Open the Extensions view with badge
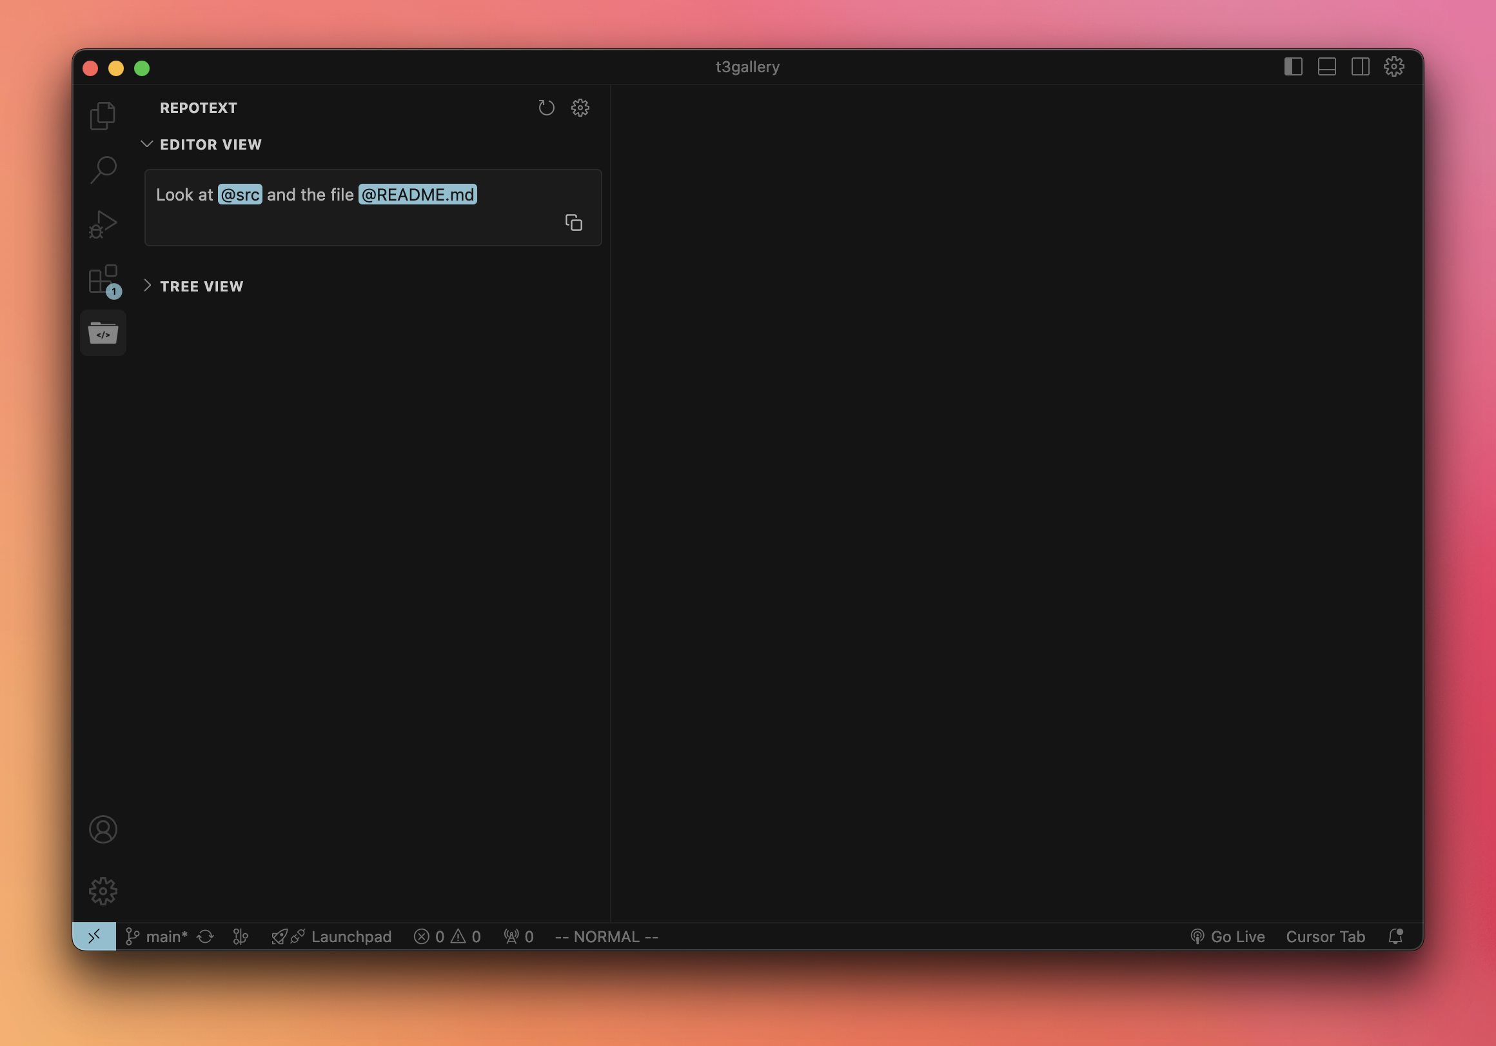Viewport: 1496px width, 1046px height. pyautogui.click(x=103, y=280)
